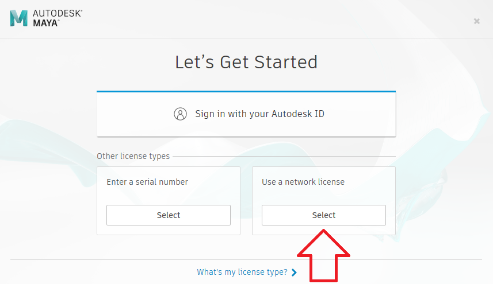Viewport: 493px width, 284px height.
Task: Click the blue bar atop sign-in card
Action: point(246,92)
